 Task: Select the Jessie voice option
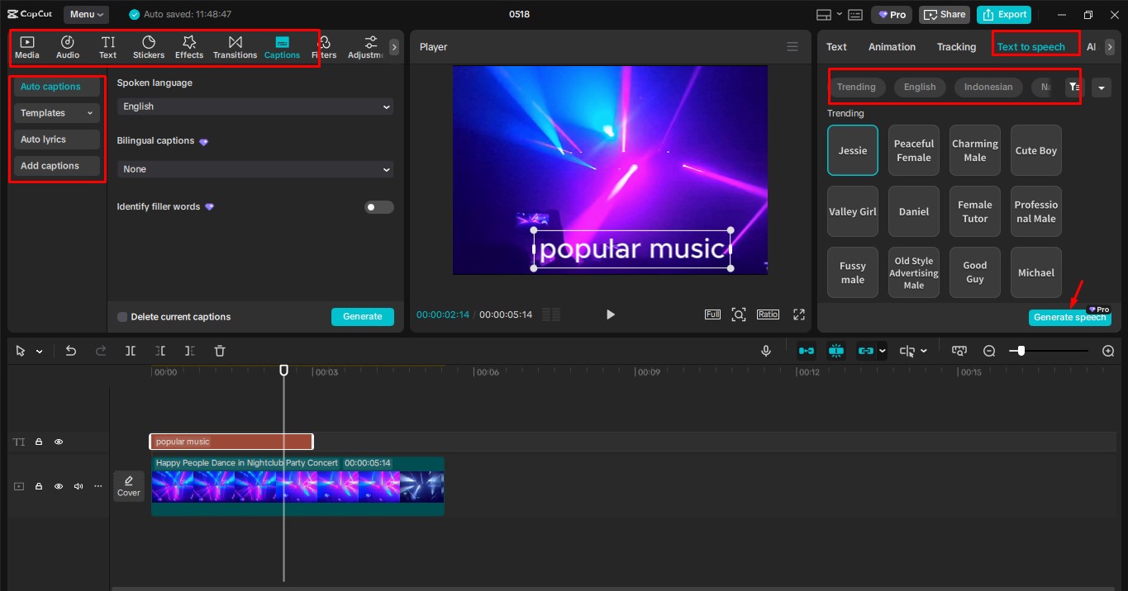(852, 149)
